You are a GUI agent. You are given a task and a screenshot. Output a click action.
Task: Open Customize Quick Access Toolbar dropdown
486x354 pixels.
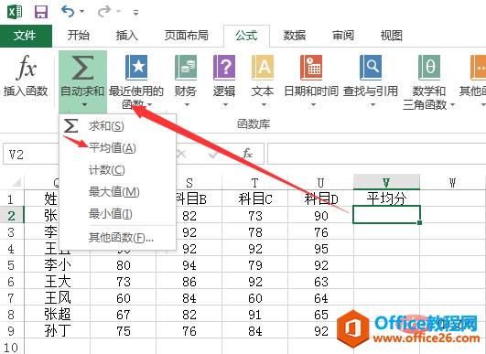point(135,13)
